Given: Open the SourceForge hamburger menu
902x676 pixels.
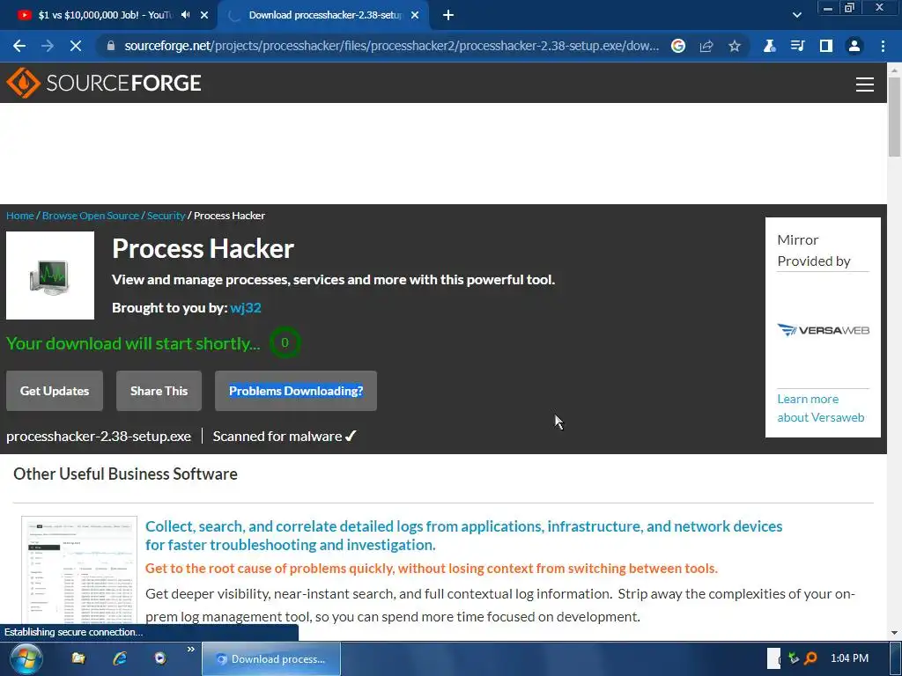Looking at the screenshot, I should click(x=865, y=84).
